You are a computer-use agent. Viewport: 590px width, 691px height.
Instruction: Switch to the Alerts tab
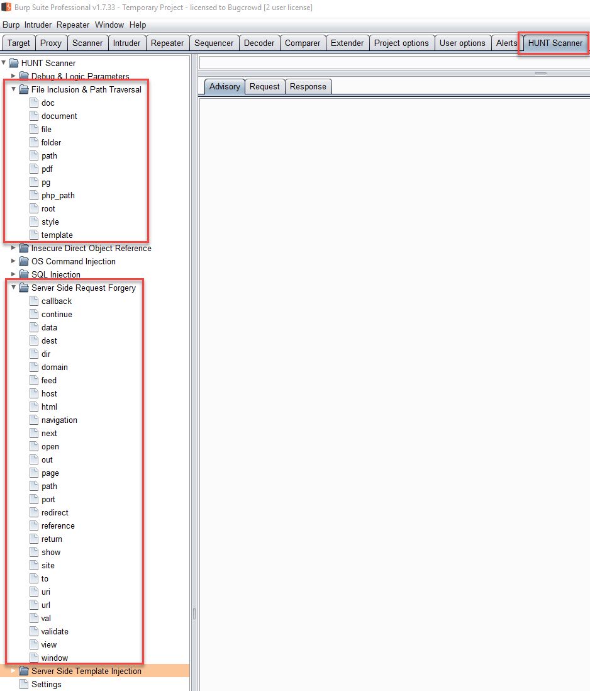[x=506, y=43]
